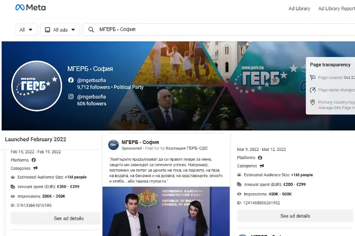Open the @mgerbsofia Facebook handle

tap(92, 80)
